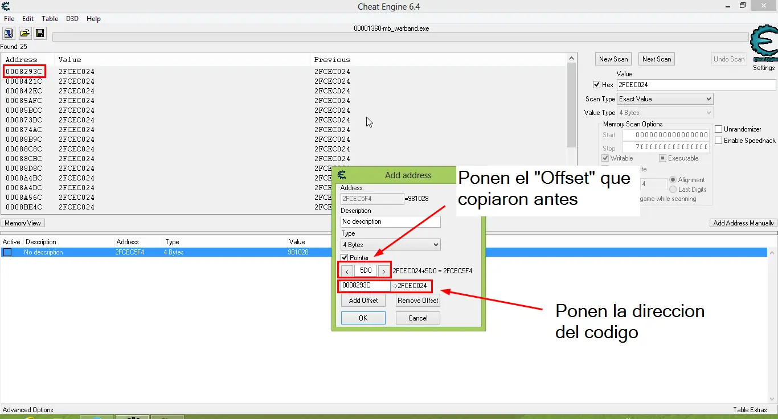Open the Help menu

click(x=93, y=19)
